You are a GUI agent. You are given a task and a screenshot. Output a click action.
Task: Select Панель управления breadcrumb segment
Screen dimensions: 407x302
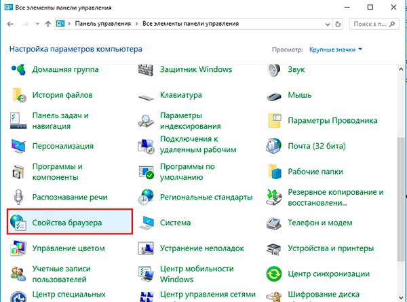click(103, 24)
